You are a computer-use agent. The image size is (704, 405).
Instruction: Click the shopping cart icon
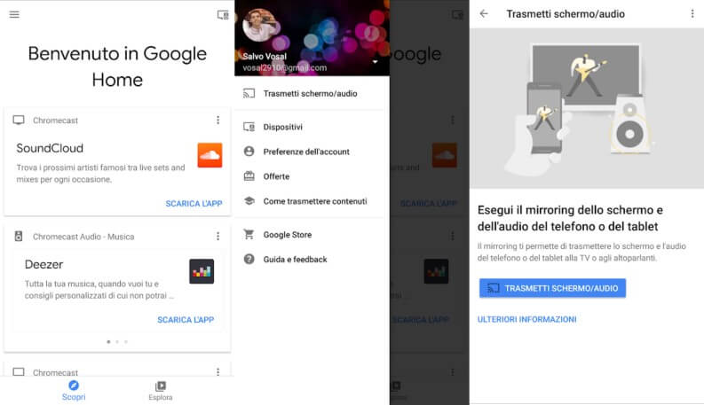(249, 234)
